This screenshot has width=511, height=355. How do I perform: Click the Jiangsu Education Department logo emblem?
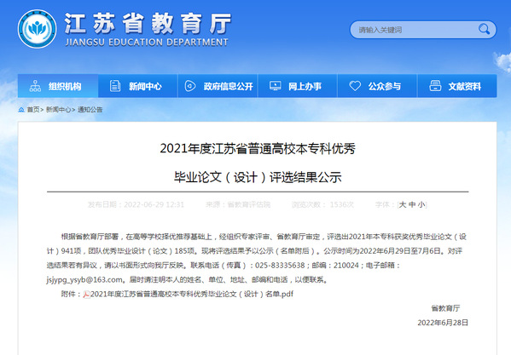[x=37, y=29]
